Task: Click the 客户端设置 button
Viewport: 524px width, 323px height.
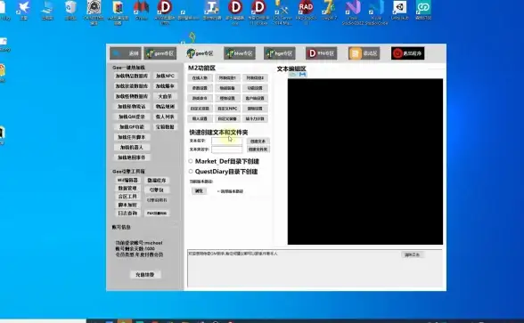Action: pos(255,99)
